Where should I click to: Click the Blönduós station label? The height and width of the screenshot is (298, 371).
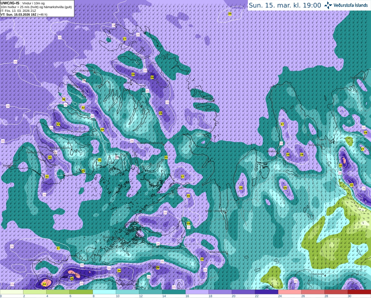tap(272, 151)
